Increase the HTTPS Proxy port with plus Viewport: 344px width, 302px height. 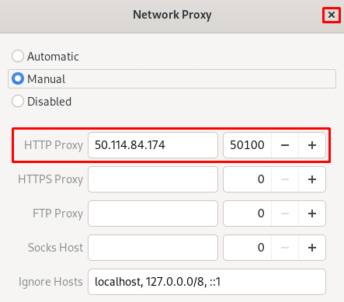pos(312,179)
